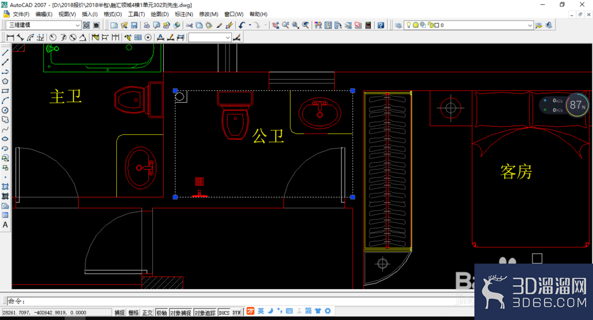Click the 英 input method indicator
The image size is (593, 320).
click(x=260, y=311)
